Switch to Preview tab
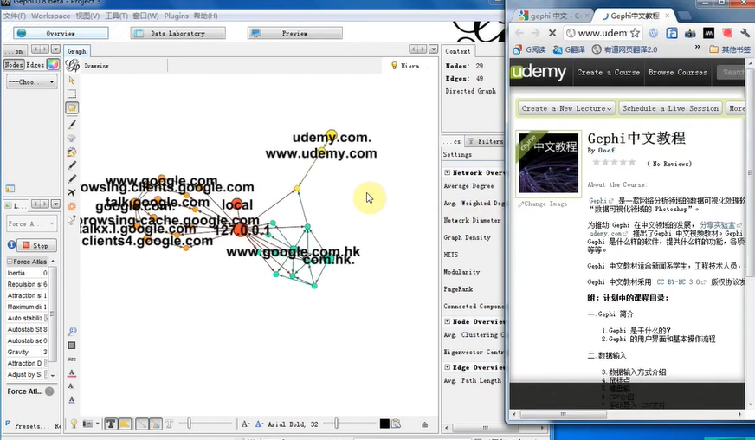This screenshot has height=440, width=755. click(x=294, y=33)
